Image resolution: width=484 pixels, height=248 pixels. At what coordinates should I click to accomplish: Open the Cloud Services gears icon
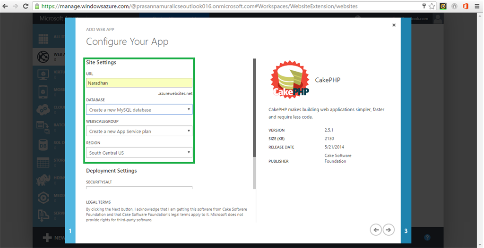[x=43, y=109]
